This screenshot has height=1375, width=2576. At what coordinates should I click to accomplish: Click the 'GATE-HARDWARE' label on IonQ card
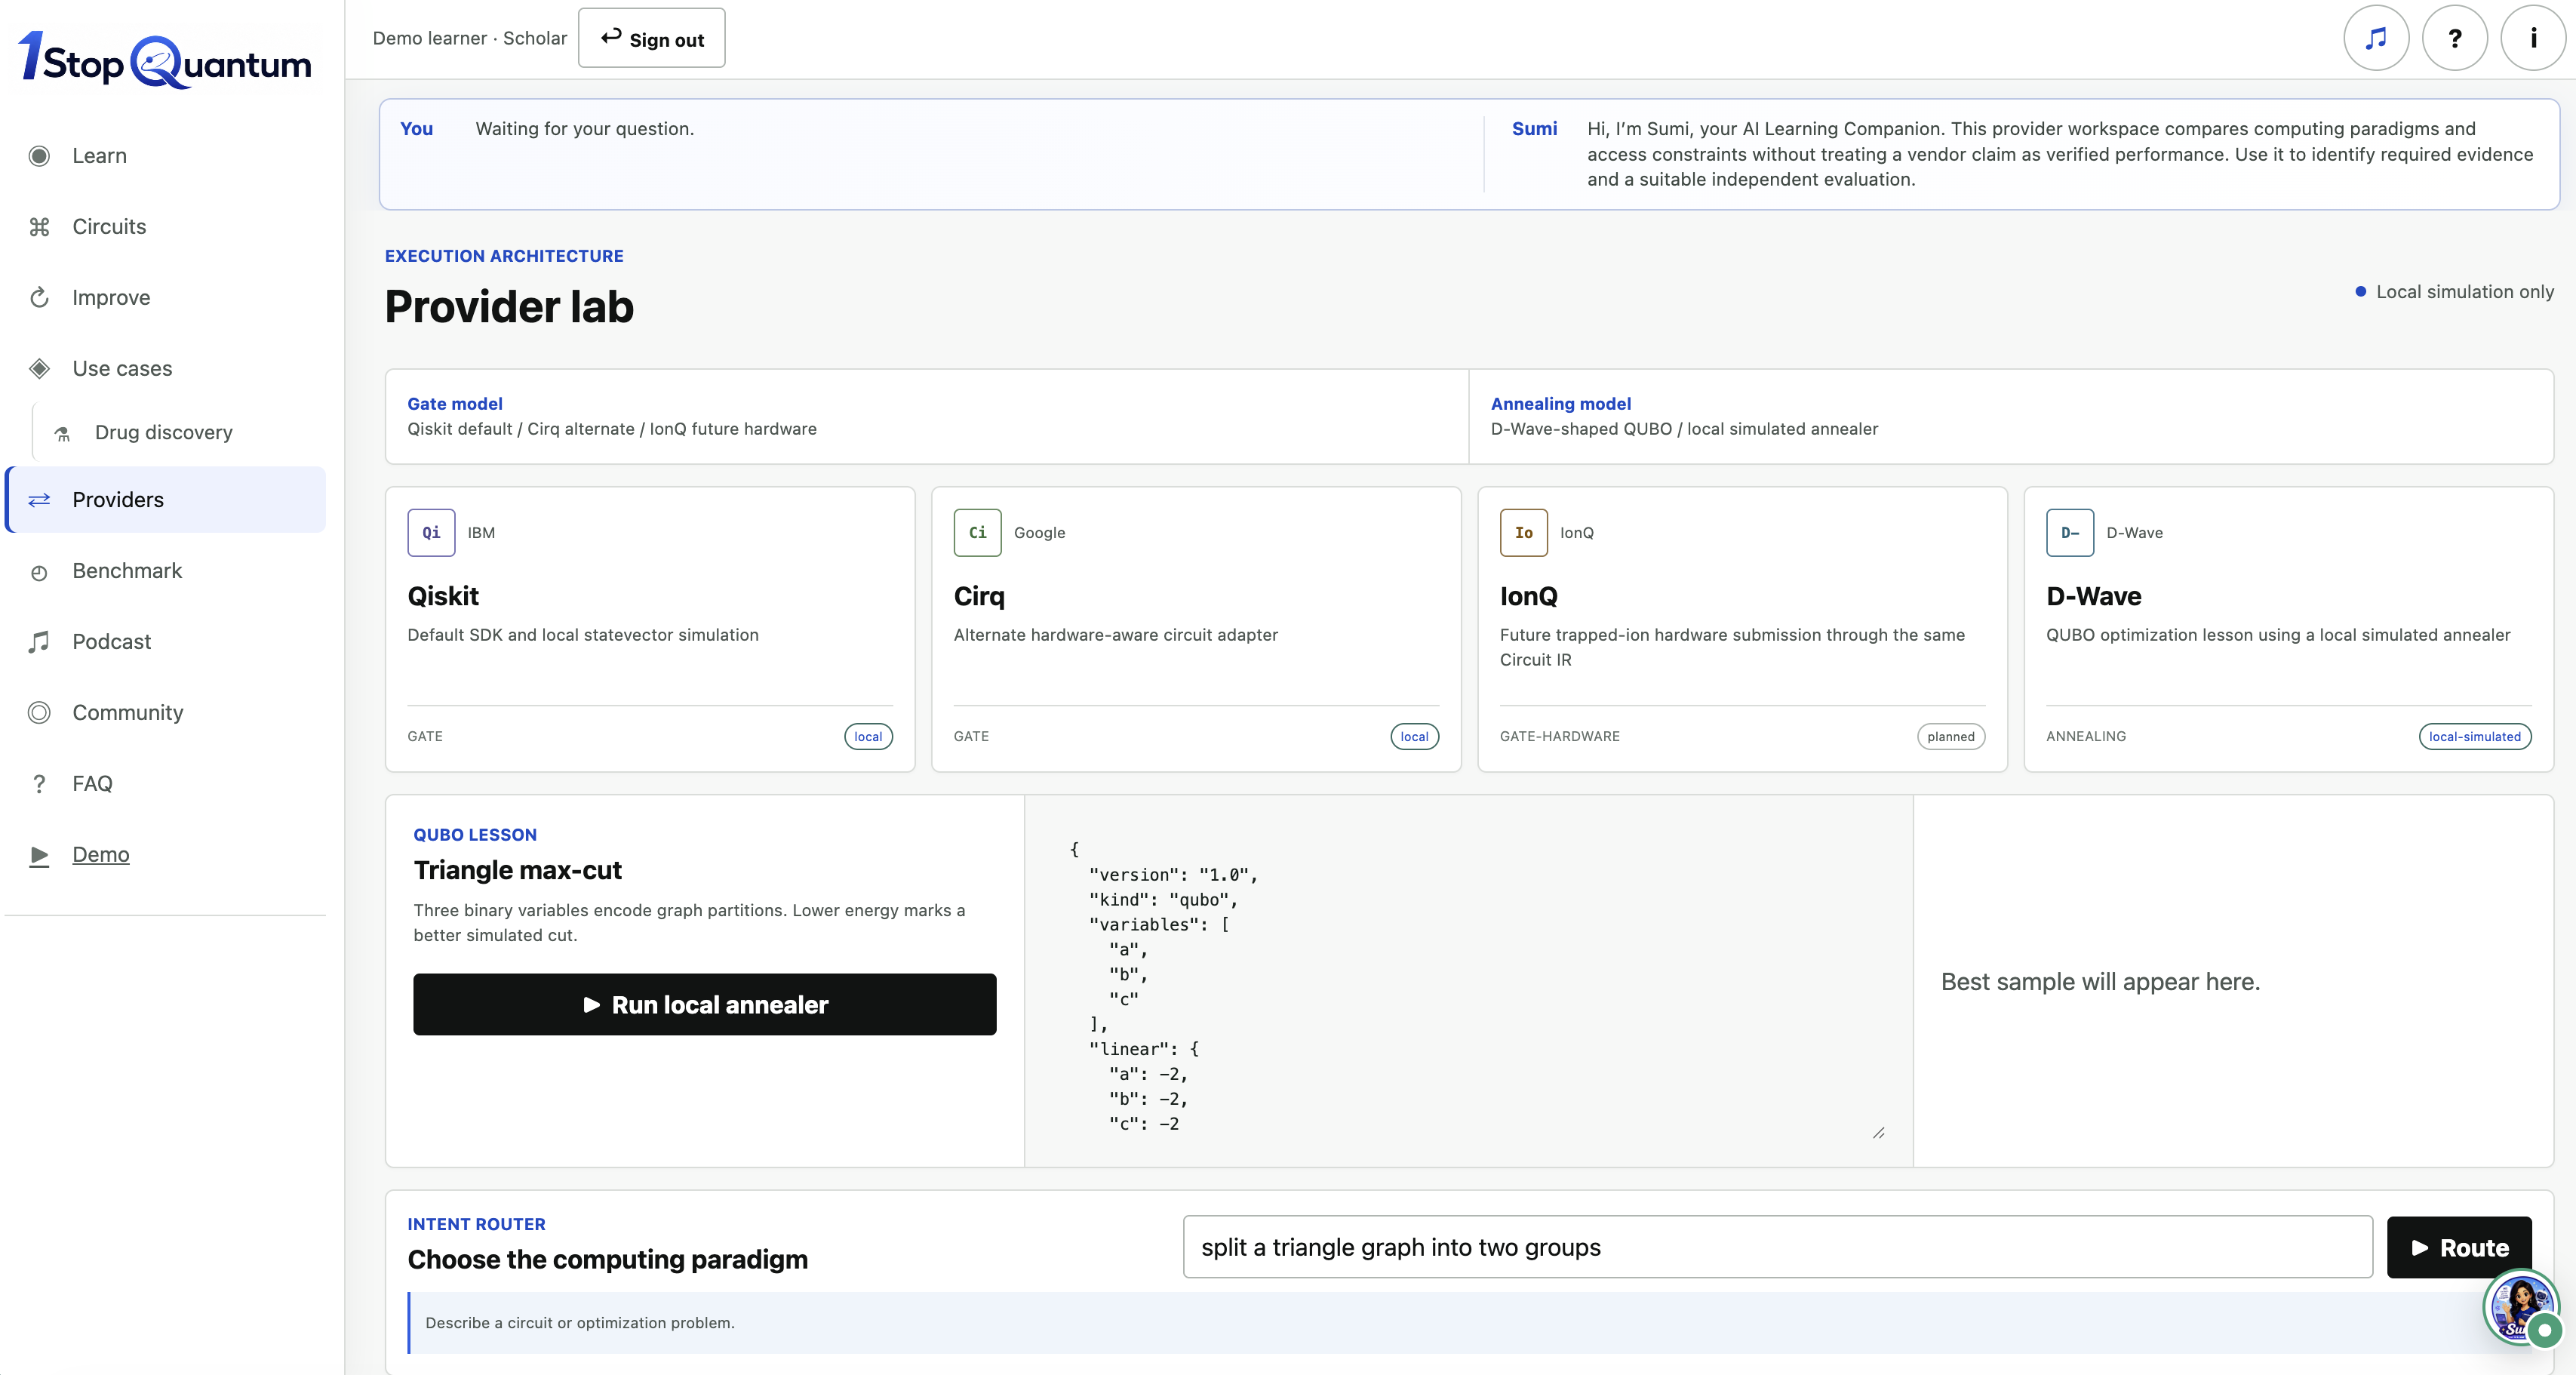1560,737
